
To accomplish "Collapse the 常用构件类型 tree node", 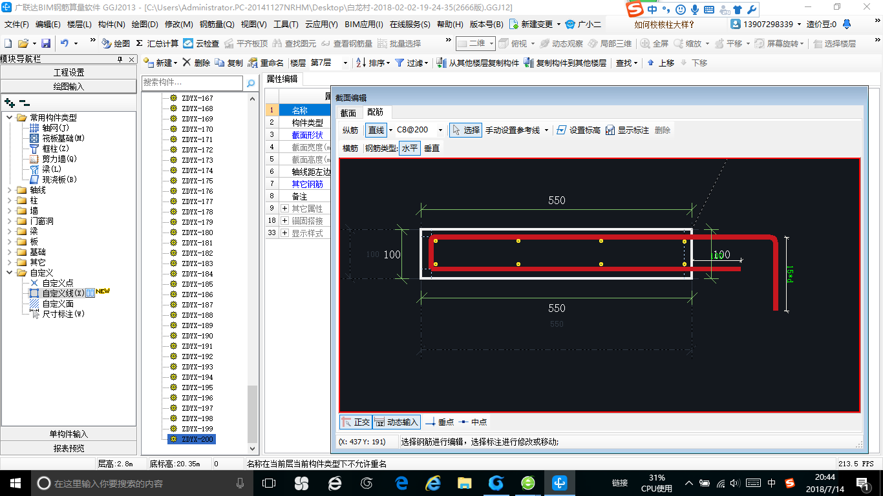I will point(10,118).
